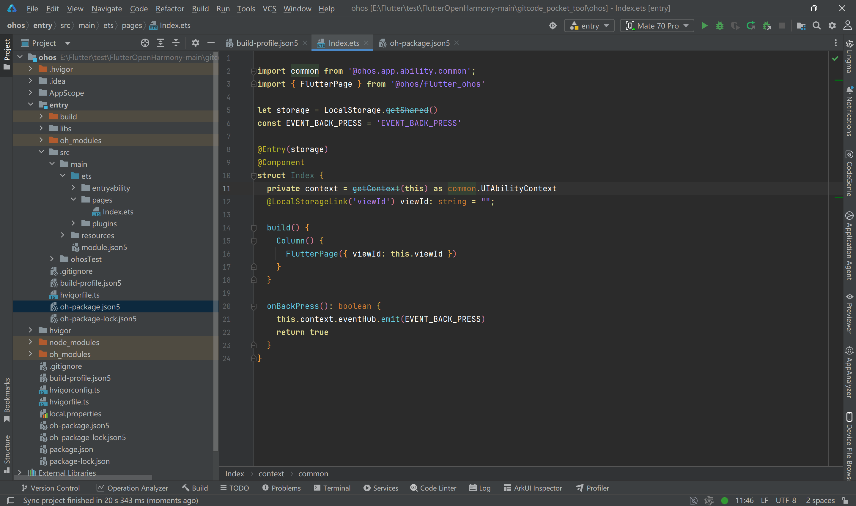Image resolution: width=856 pixels, height=506 pixels.
Task: Open Project panel settings gear
Action: click(195, 43)
